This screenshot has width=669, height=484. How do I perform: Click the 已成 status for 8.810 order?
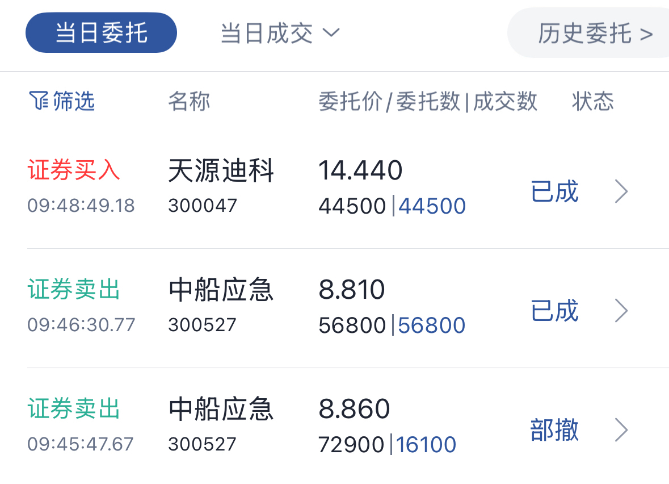(554, 311)
